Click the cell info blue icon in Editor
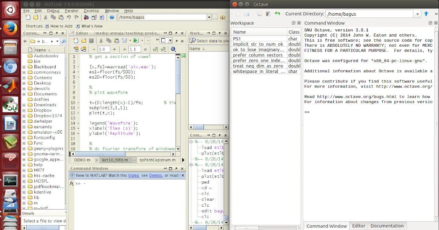The image size is (439, 230). coord(173,49)
